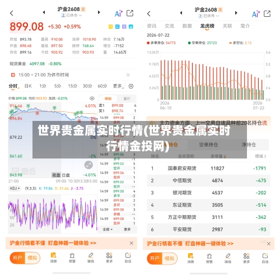Open AI assistant in left screen
Screen dimensions: 280x280
tap(119, 13)
